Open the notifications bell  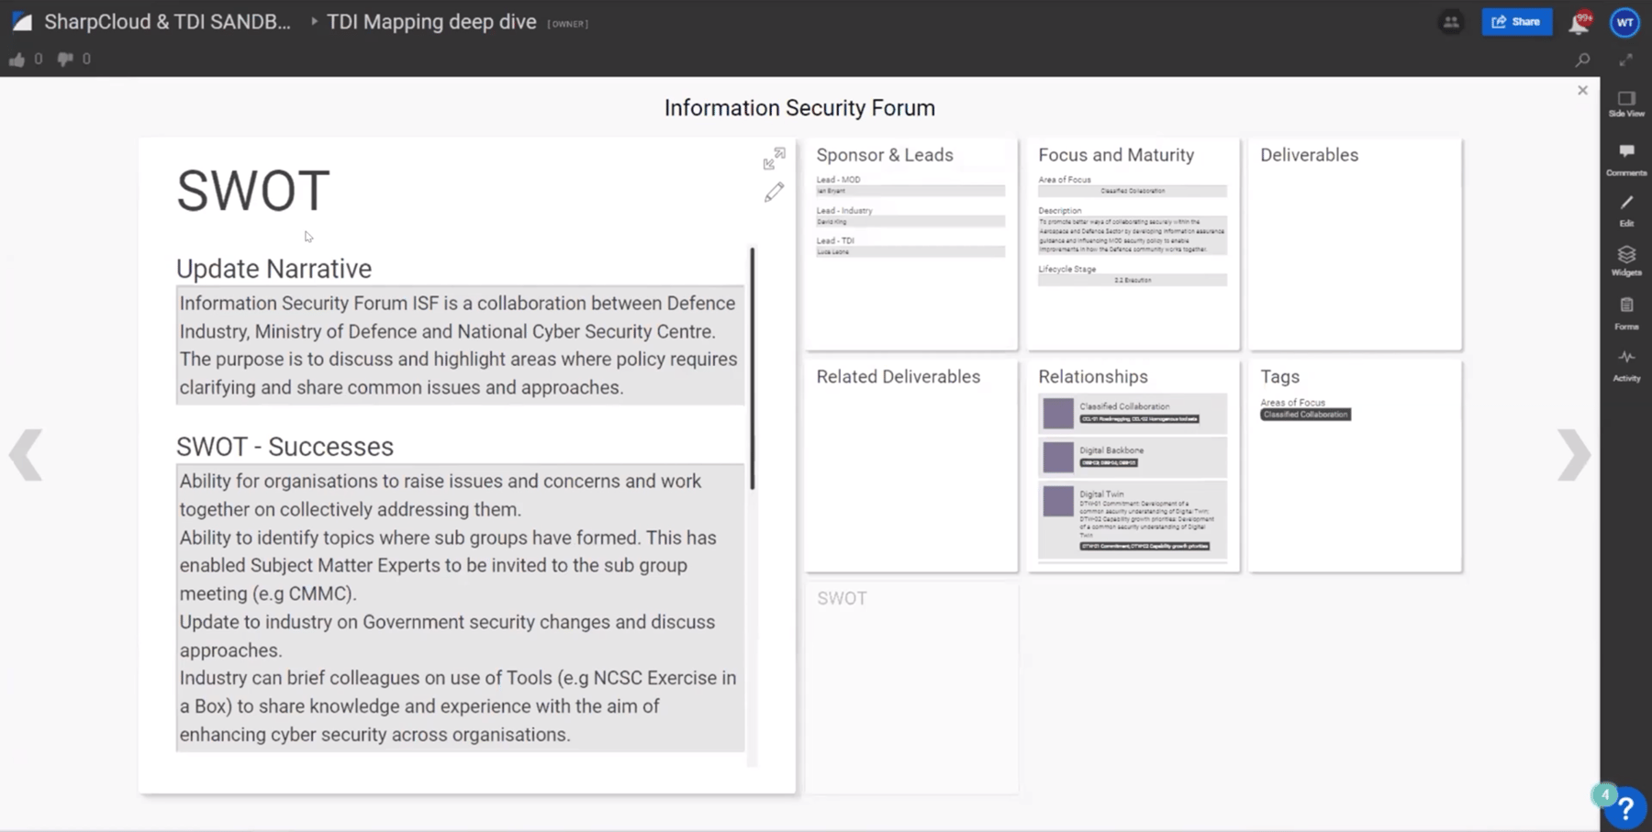pyautogui.click(x=1579, y=23)
